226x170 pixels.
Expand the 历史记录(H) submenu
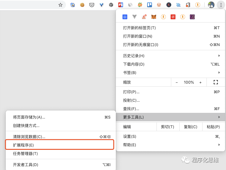171,56
